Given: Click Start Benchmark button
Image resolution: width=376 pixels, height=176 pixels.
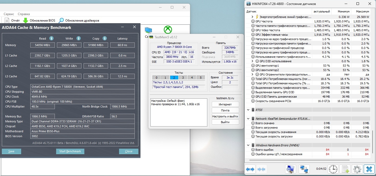Looking at the screenshot, I should coord(70,151).
